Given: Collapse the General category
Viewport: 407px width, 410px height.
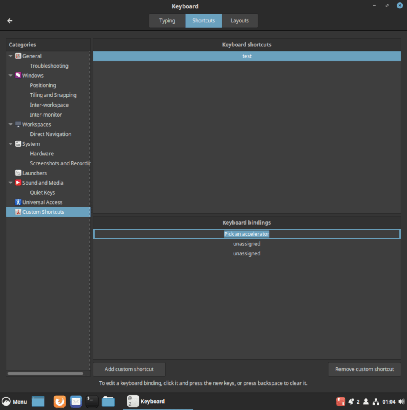Looking at the screenshot, I should click(x=10, y=56).
